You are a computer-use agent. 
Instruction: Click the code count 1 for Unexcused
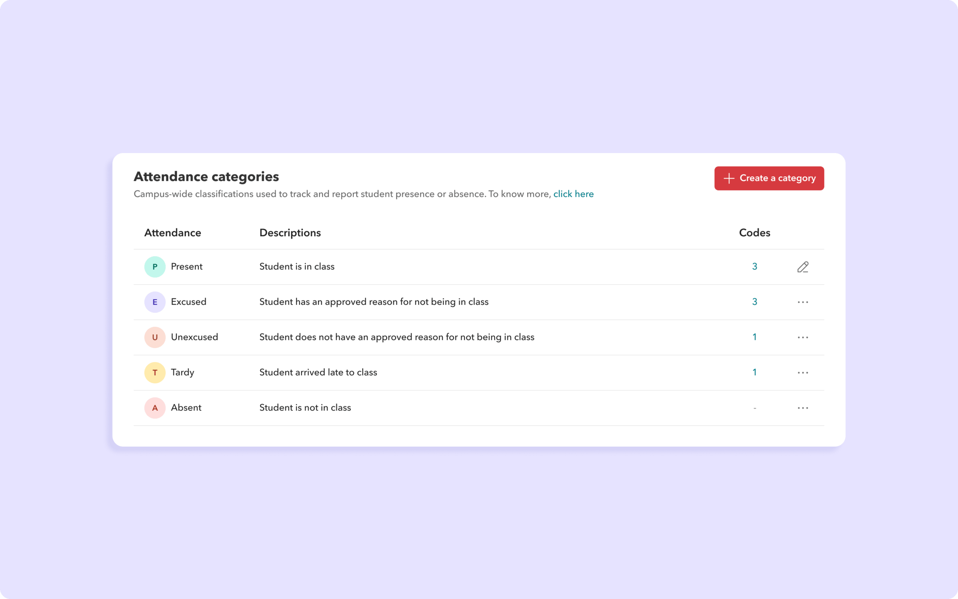[754, 337]
